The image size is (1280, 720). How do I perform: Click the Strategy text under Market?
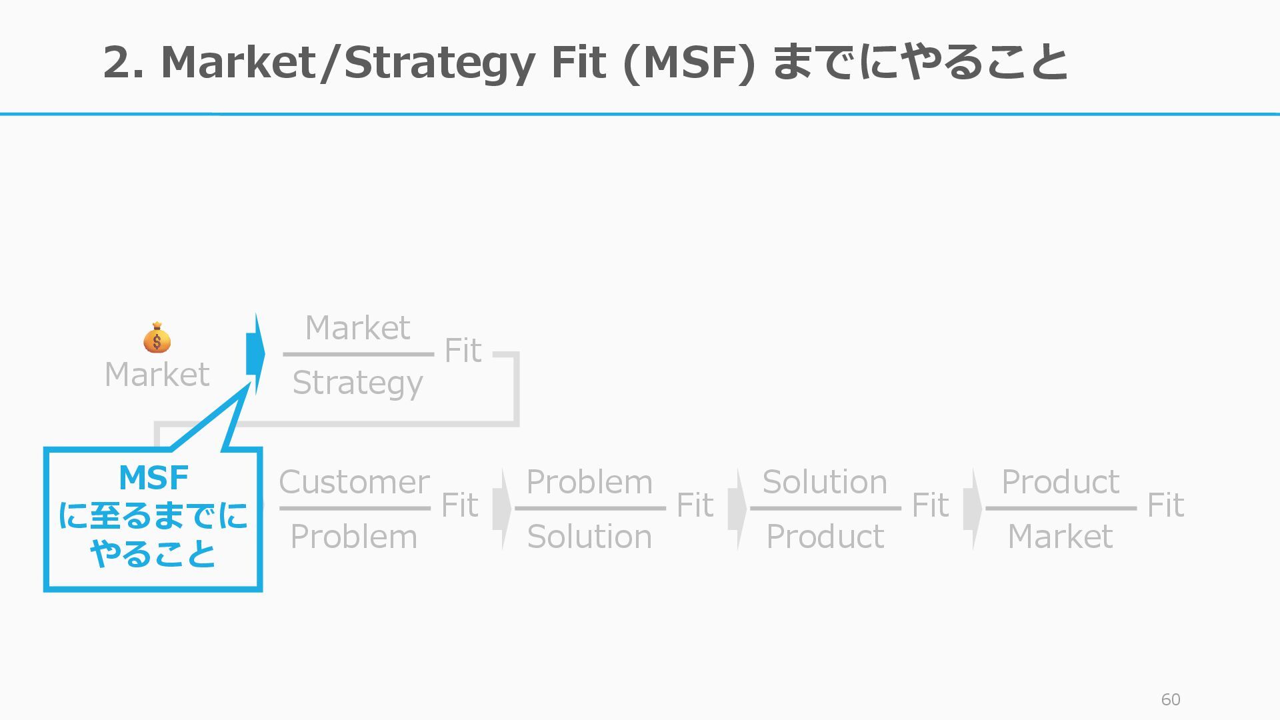[357, 383]
